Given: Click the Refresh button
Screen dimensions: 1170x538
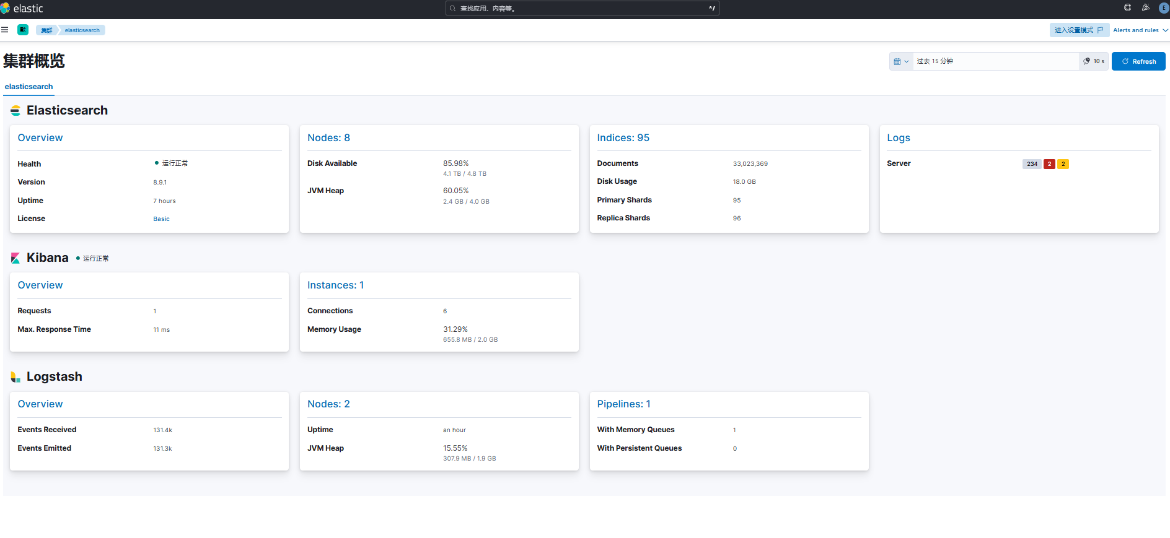Looking at the screenshot, I should pos(1138,61).
